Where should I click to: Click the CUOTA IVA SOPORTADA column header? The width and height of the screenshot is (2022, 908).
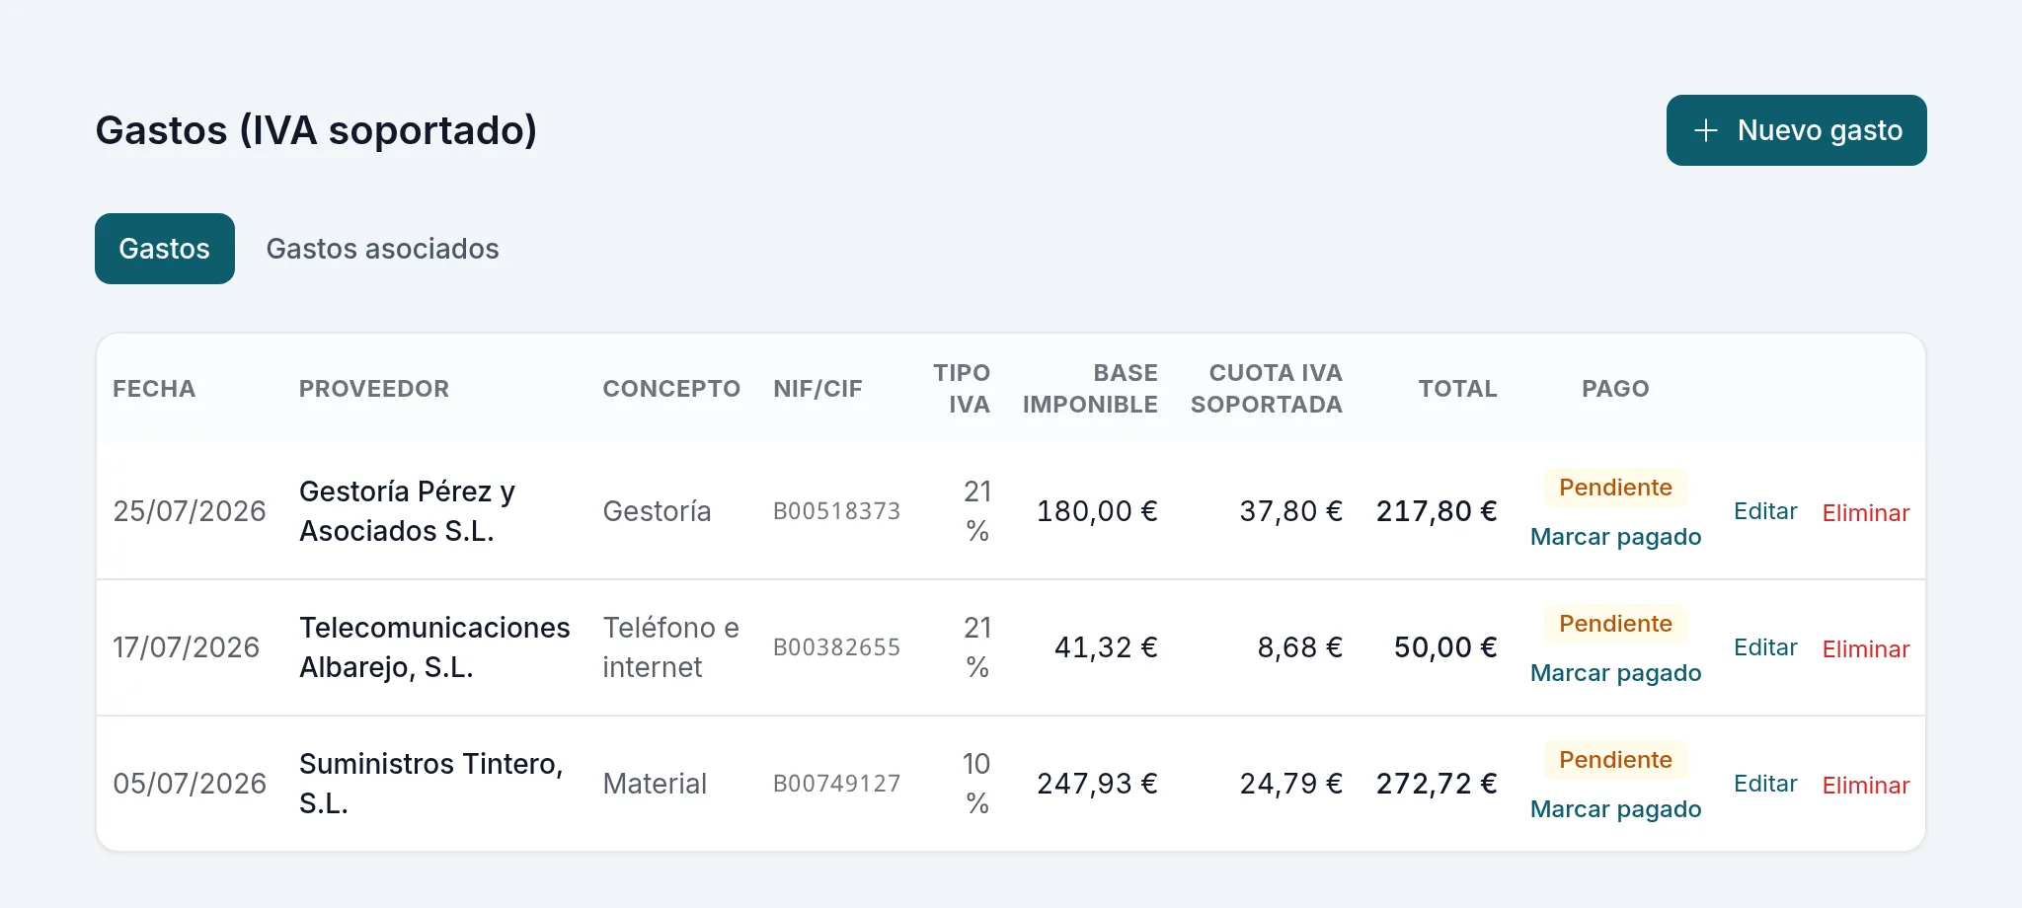tap(1267, 389)
